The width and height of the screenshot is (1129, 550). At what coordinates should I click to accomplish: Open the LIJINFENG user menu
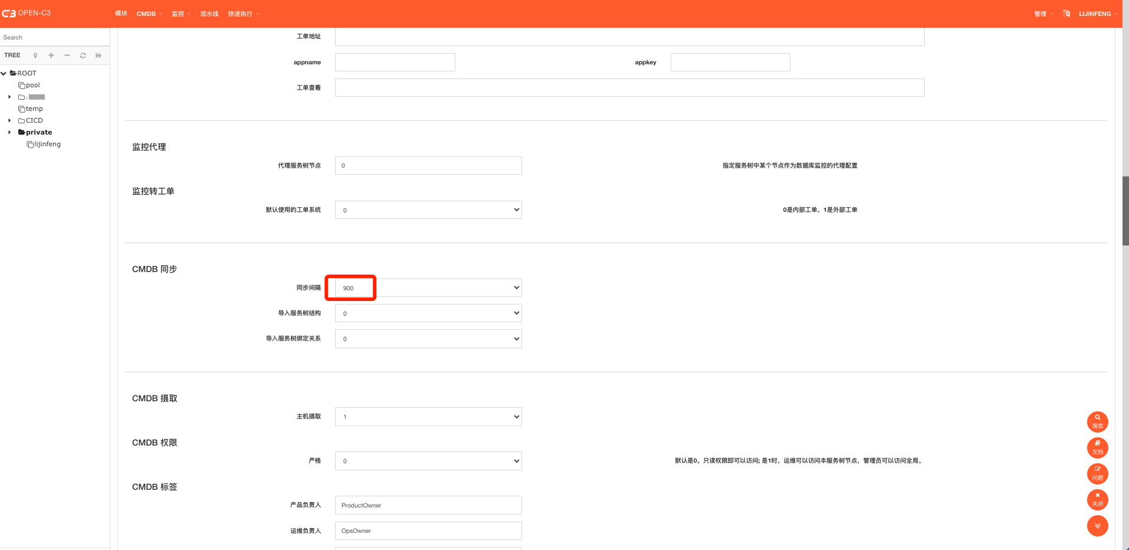1098,14
